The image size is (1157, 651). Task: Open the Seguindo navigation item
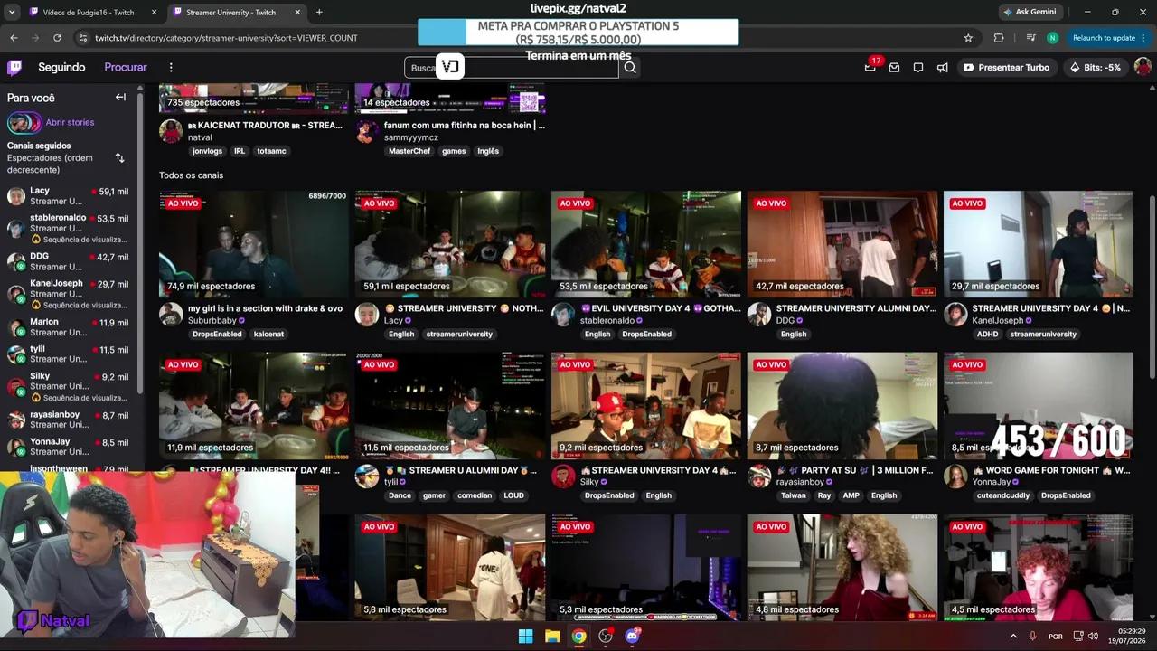(x=61, y=67)
